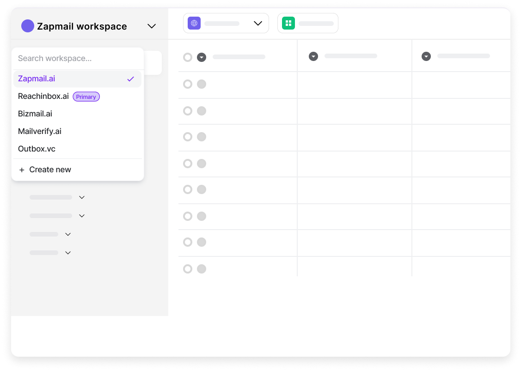The image size is (521, 371).
Task: Expand the third sidebar section chevron
Action: point(68,235)
